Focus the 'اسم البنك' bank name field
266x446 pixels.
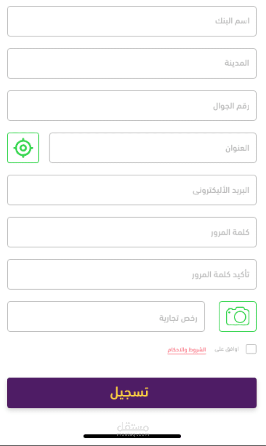(131, 21)
